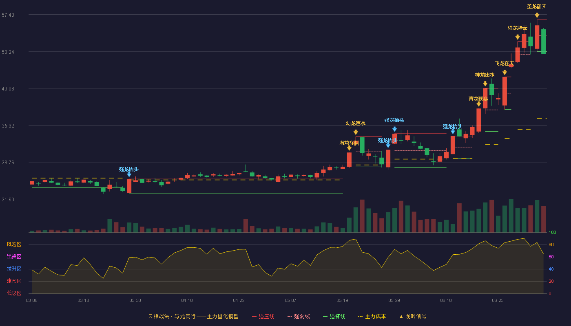Click the arrow marker under 幼龙嬉水
571x326 pixels.
[356, 132]
